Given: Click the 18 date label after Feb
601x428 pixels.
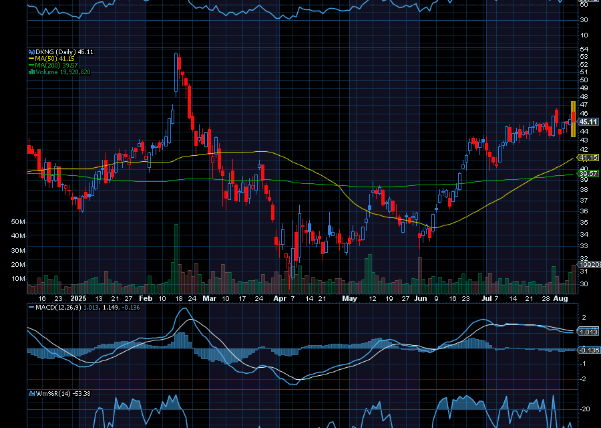Looking at the screenshot, I should [178, 298].
